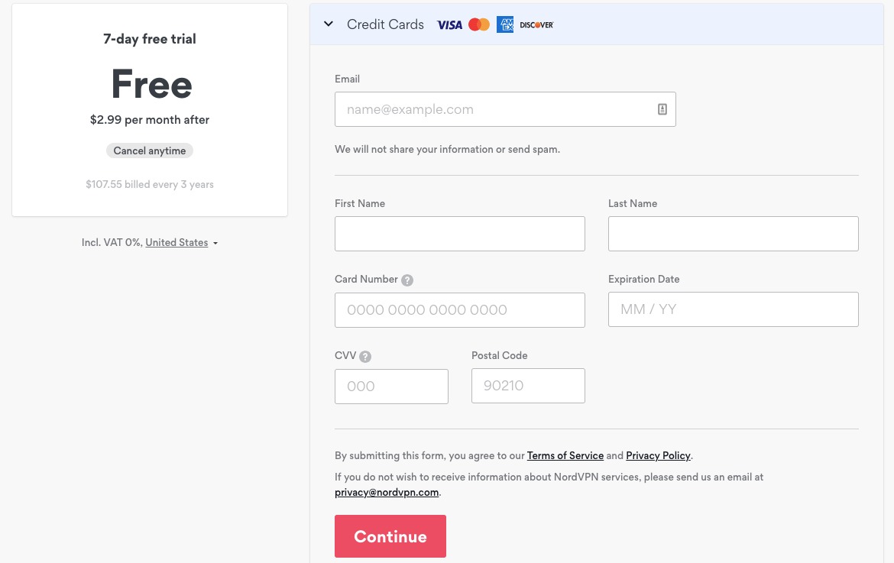Open Card Number help question mark
The image size is (894, 563).
click(407, 280)
